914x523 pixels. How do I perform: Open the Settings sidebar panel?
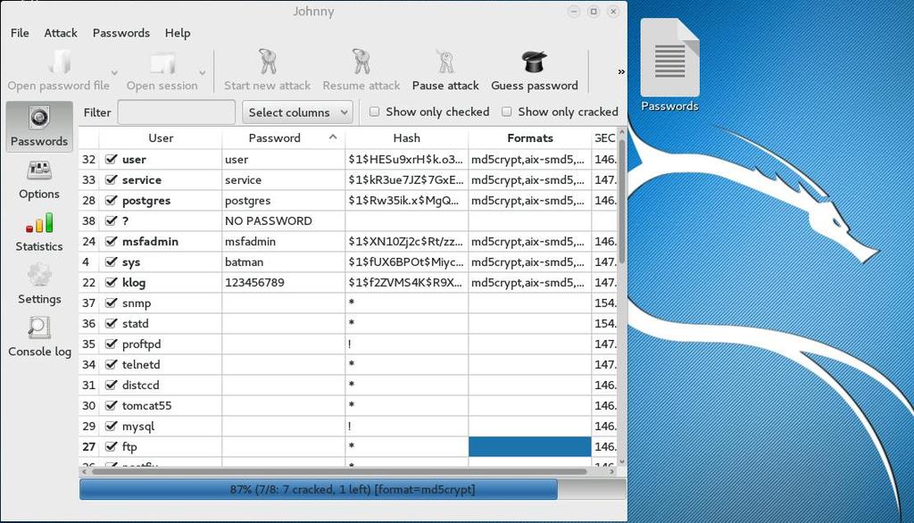tap(39, 285)
